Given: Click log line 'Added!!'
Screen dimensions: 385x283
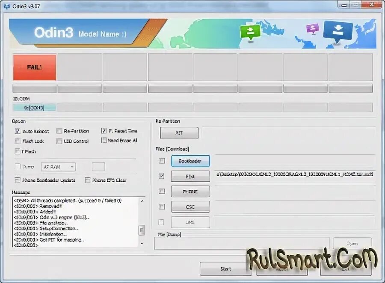Looking at the screenshot, I should (x=35, y=212).
